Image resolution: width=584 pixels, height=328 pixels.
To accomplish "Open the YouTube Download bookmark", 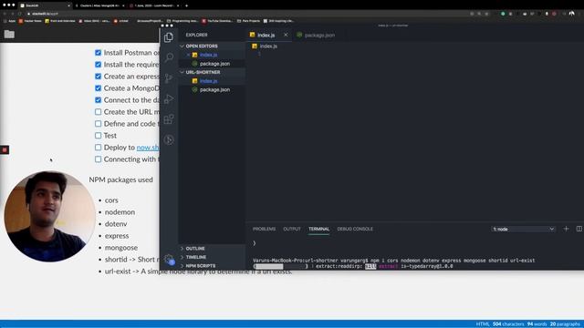I will coord(217,21).
